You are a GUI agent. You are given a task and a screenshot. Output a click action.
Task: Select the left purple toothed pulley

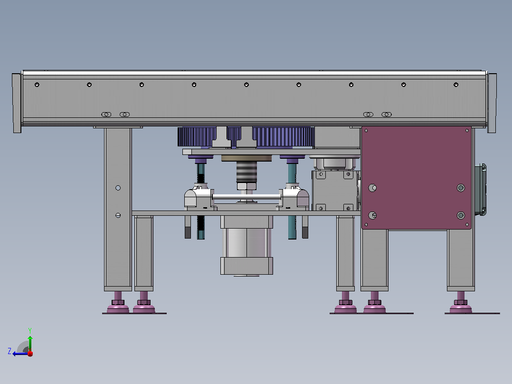(x=197, y=136)
